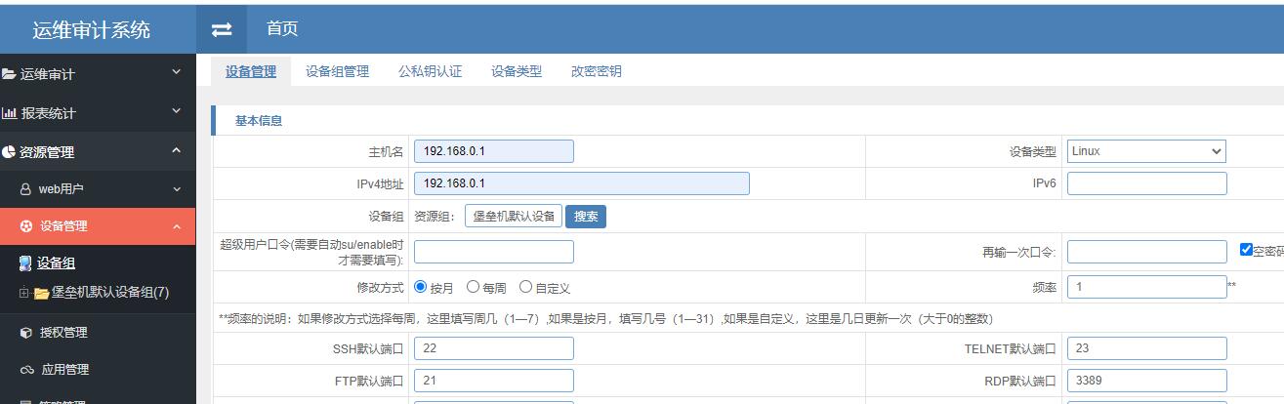
Task: Switch to the 设备管理 tab
Action: 251,71
